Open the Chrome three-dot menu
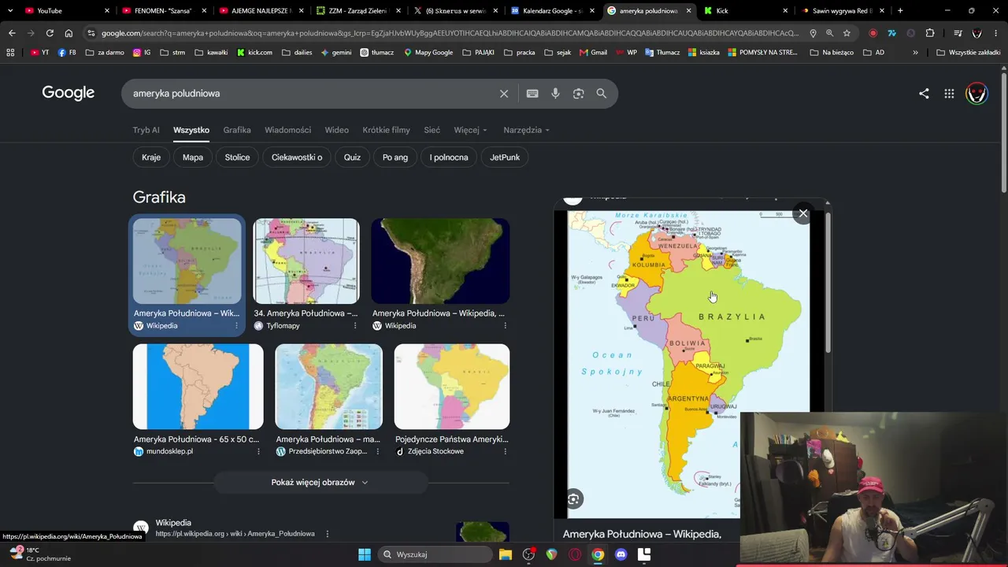The image size is (1008, 567). tap(996, 33)
